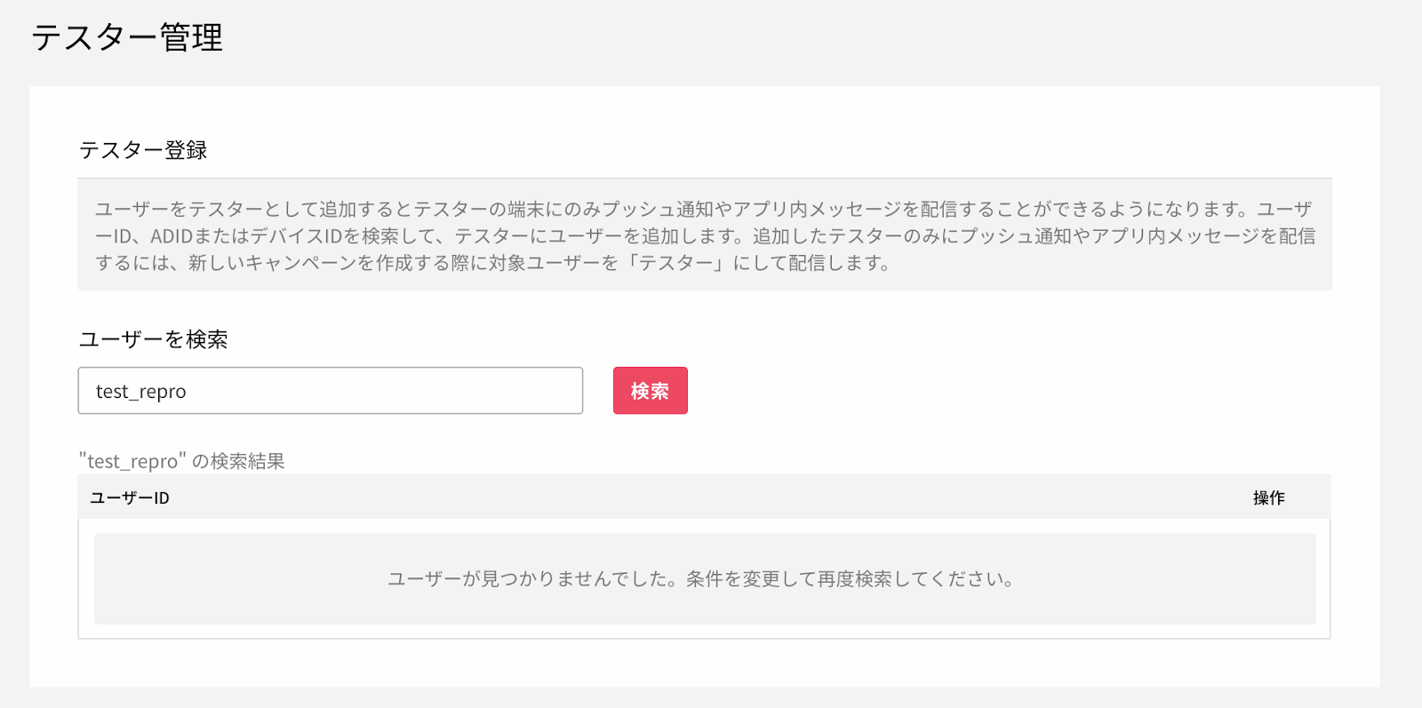Click gray page background beside the title
Screen dimensions: 1422x708
800,40
